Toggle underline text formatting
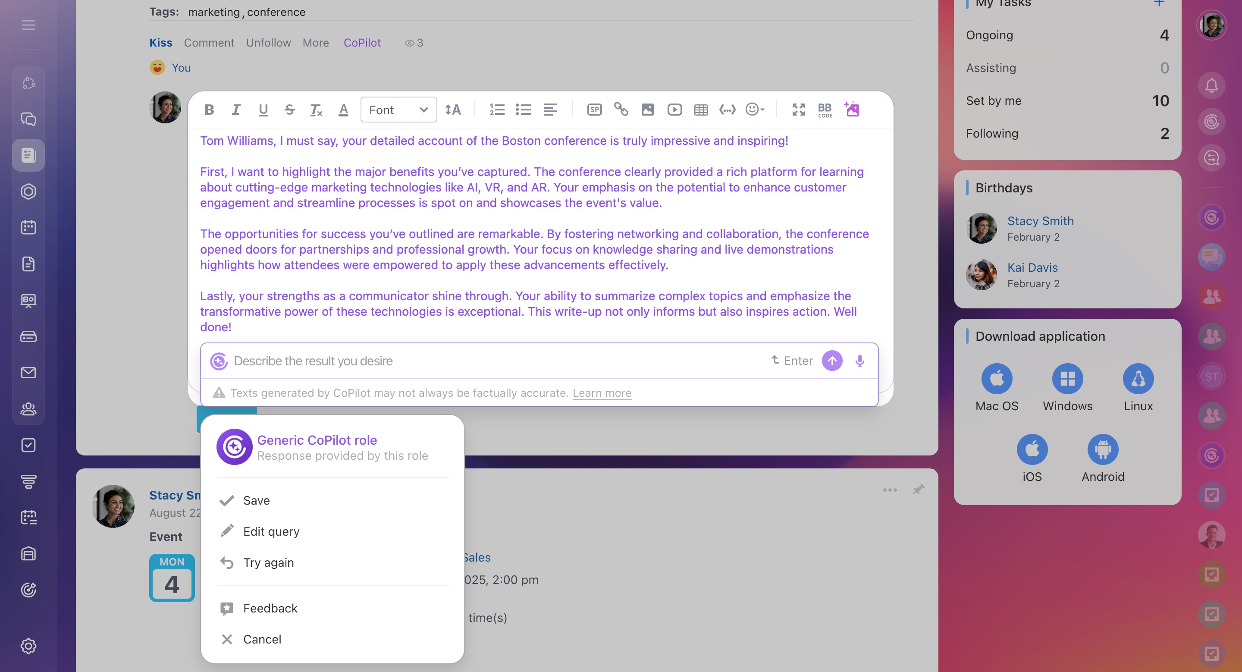The width and height of the screenshot is (1242, 672). pos(263,110)
